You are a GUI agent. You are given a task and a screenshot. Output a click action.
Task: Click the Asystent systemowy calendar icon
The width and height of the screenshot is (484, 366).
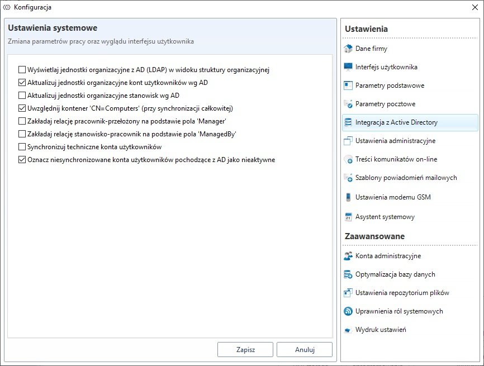point(348,217)
